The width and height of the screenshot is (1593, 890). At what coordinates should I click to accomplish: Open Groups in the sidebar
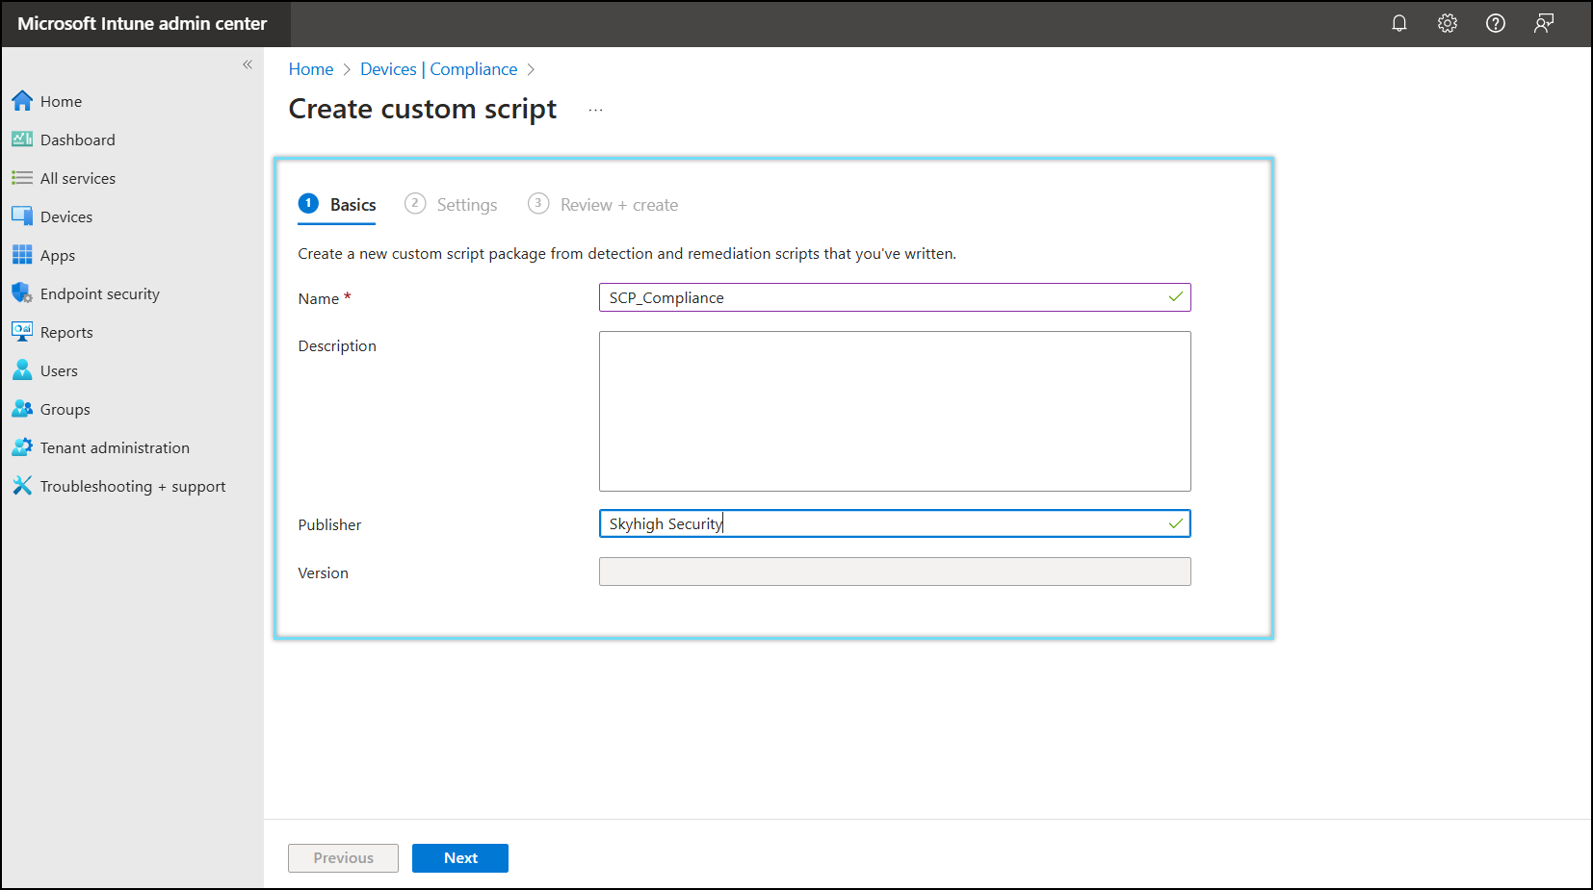65,409
